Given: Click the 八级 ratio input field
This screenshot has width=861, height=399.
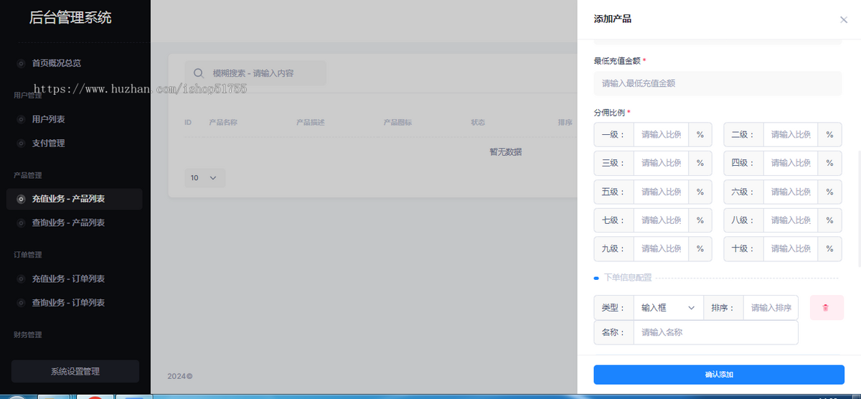Looking at the screenshot, I should (x=791, y=220).
